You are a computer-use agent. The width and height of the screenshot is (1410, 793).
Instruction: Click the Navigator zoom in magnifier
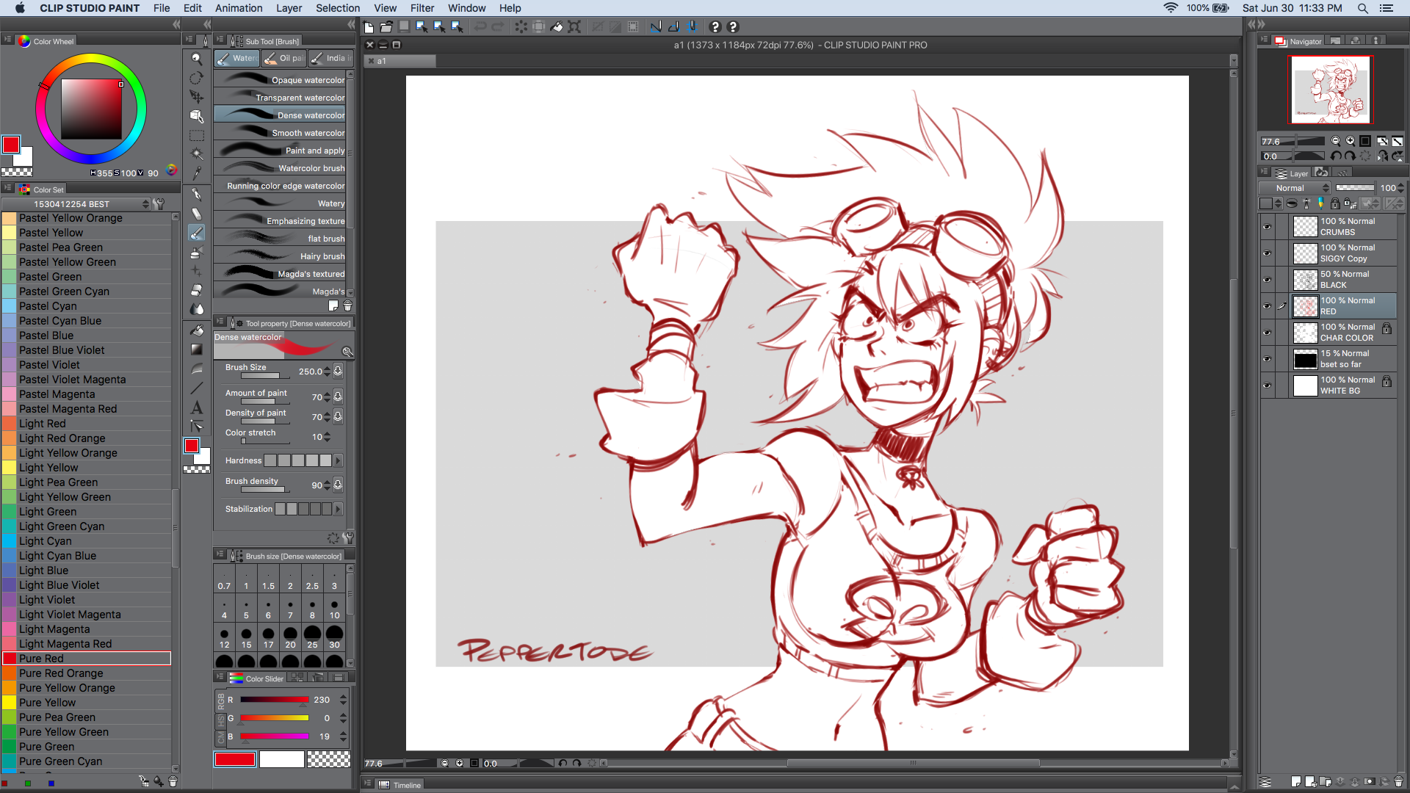[1350, 141]
